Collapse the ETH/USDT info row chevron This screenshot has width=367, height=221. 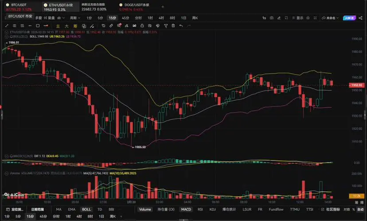click(6, 32)
